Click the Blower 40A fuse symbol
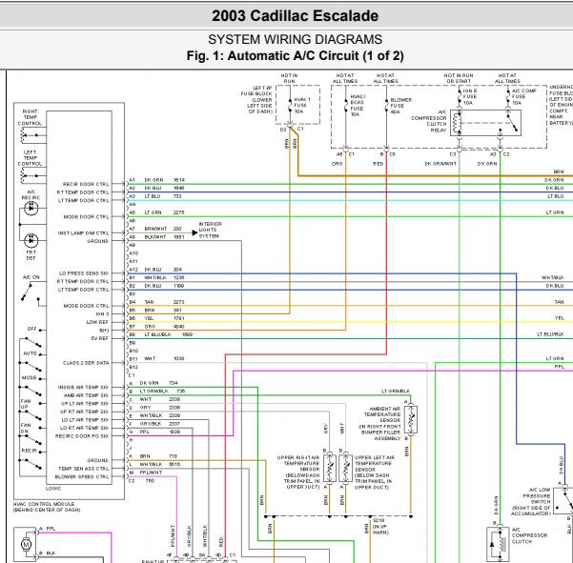Viewport: 573px width, 563px height. click(386, 106)
